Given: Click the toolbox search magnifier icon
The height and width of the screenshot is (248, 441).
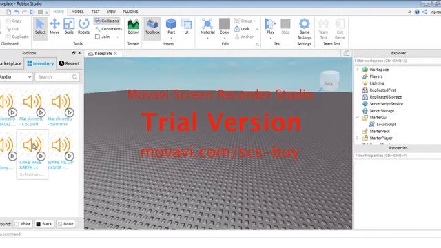Looking at the screenshot, I should pyautogui.click(x=74, y=76).
